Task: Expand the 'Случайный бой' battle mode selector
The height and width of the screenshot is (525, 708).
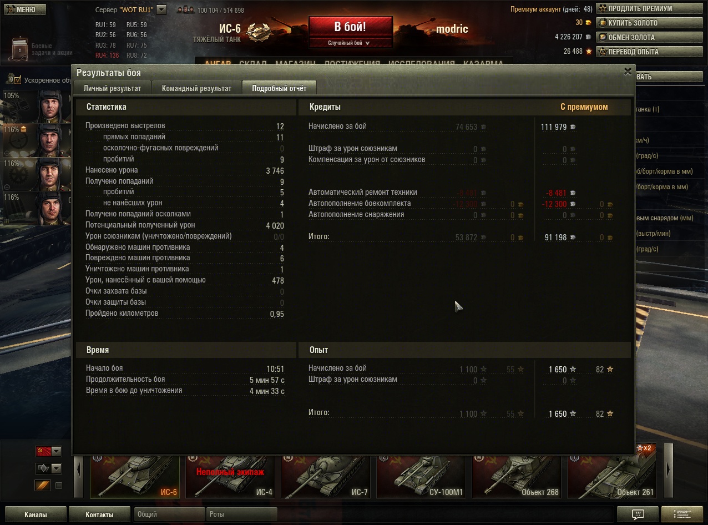Action: click(350, 43)
